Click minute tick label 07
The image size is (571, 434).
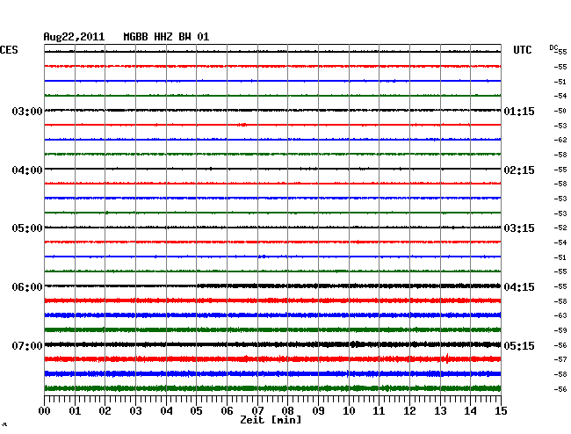pos(257,411)
